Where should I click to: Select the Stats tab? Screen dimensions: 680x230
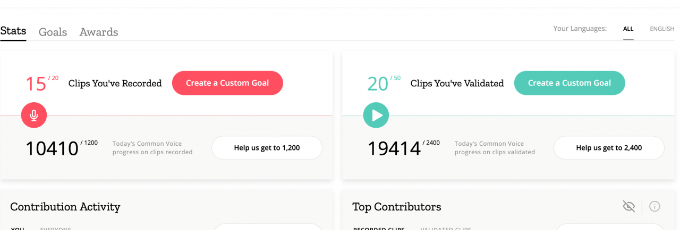13,31
